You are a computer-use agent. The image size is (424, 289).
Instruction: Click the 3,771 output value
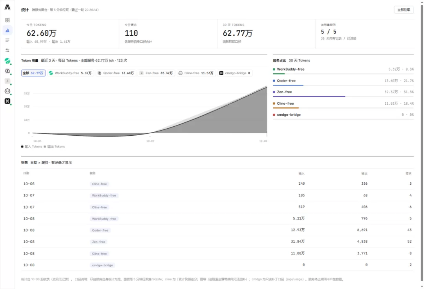(x=362, y=253)
